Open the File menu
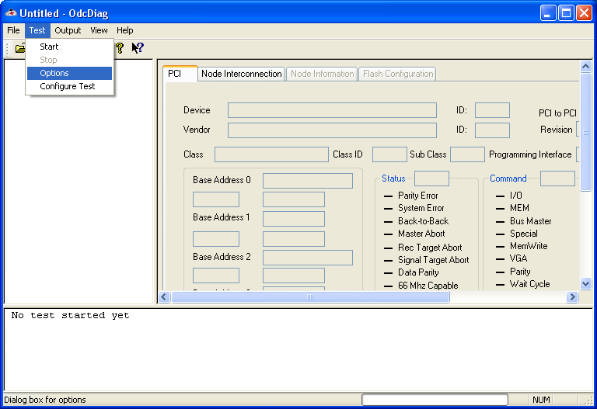597x409 pixels. pos(13,30)
